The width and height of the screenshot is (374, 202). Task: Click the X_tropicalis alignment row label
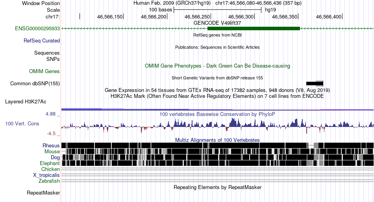(x=46, y=175)
